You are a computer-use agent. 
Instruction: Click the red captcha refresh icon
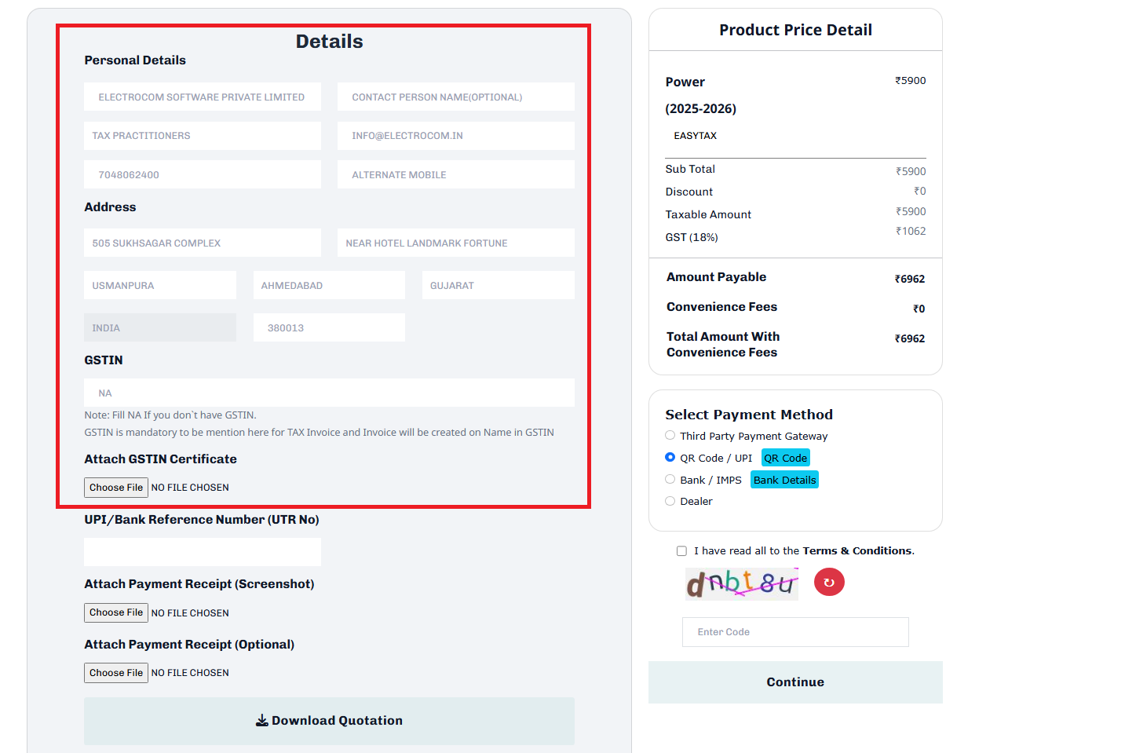pos(829,583)
